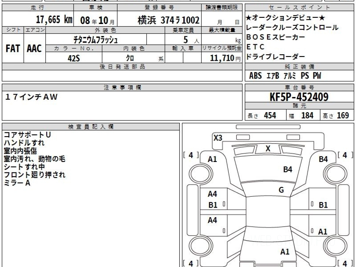Image resolution: width=356 pixels, height=267 pixels.
Task: Select inspector note 室内内張傷
Action: [20, 151]
